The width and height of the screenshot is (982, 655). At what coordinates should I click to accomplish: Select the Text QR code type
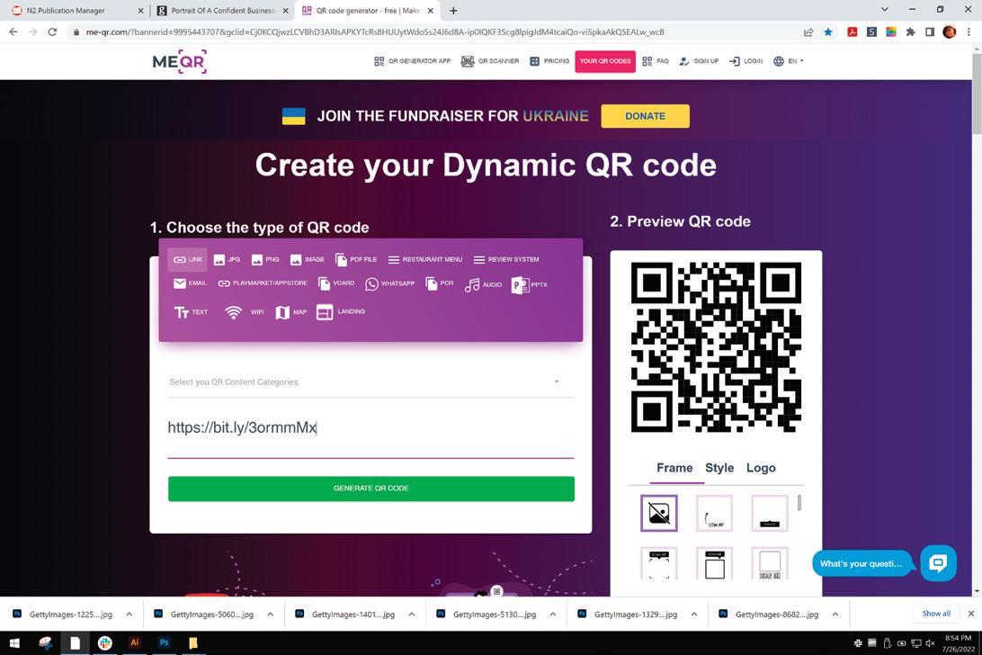click(x=191, y=312)
